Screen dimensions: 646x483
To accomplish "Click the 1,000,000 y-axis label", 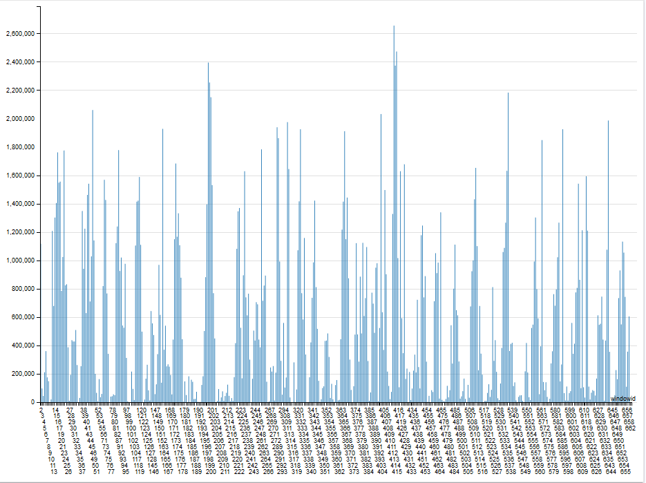I will tap(19, 261).
